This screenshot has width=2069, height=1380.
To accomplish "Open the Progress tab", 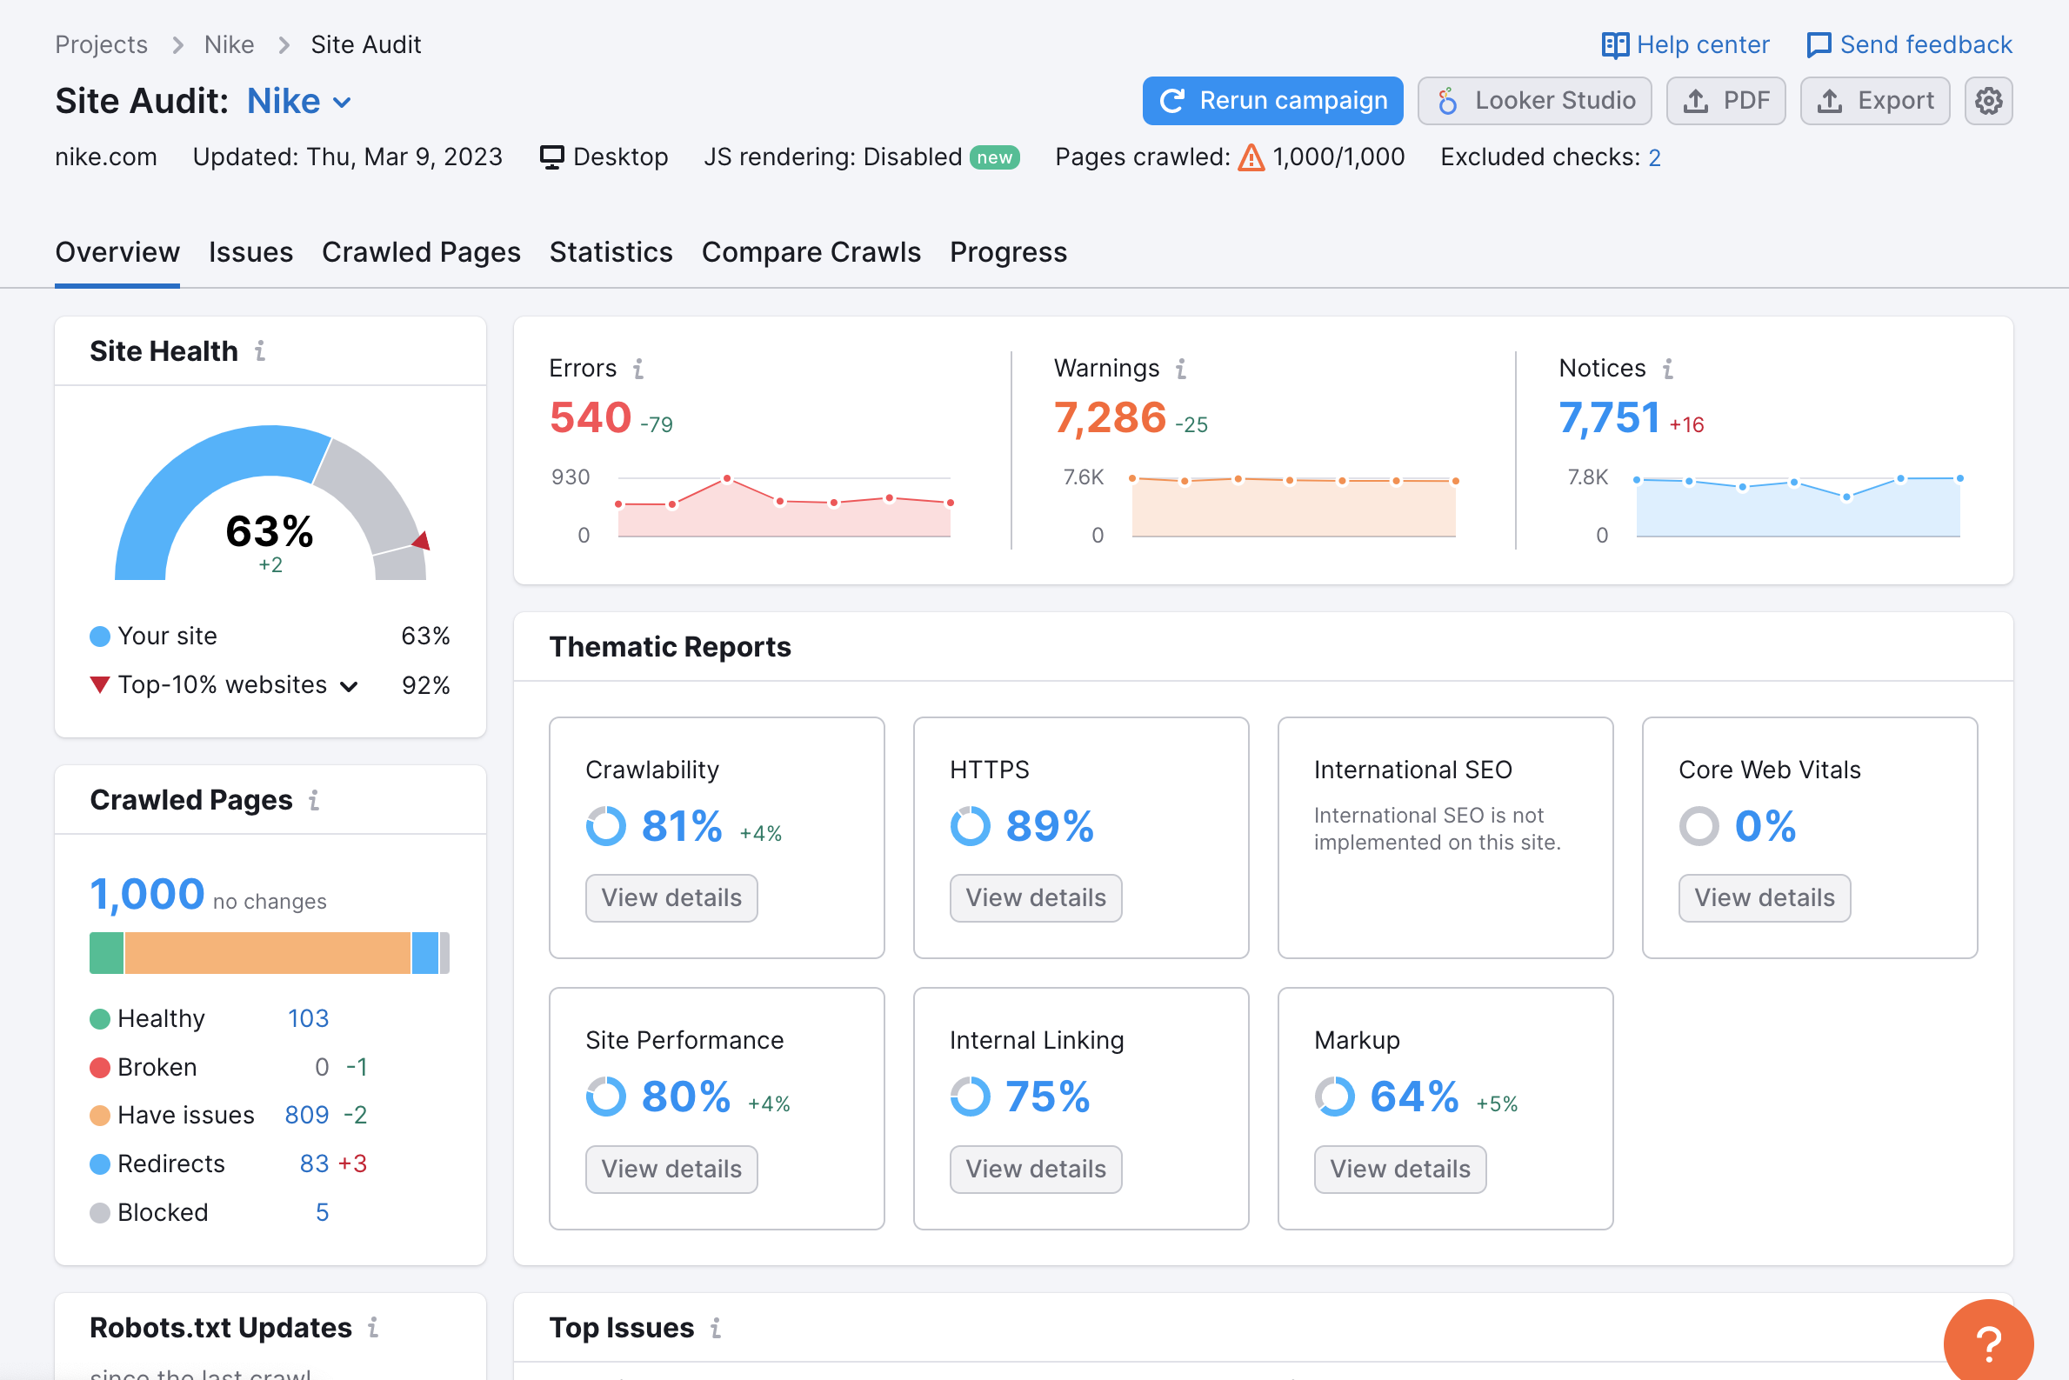I will 1009,252.
